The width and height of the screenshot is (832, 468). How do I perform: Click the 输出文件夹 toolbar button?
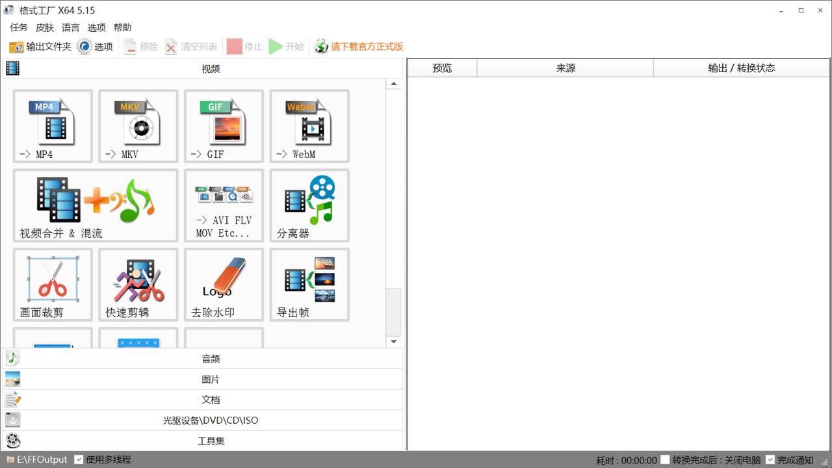tap(40, 47)
